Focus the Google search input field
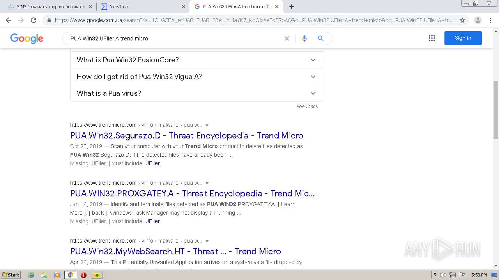Image resolution: width=499 pixels, height=280 pixels. [175, 38]
